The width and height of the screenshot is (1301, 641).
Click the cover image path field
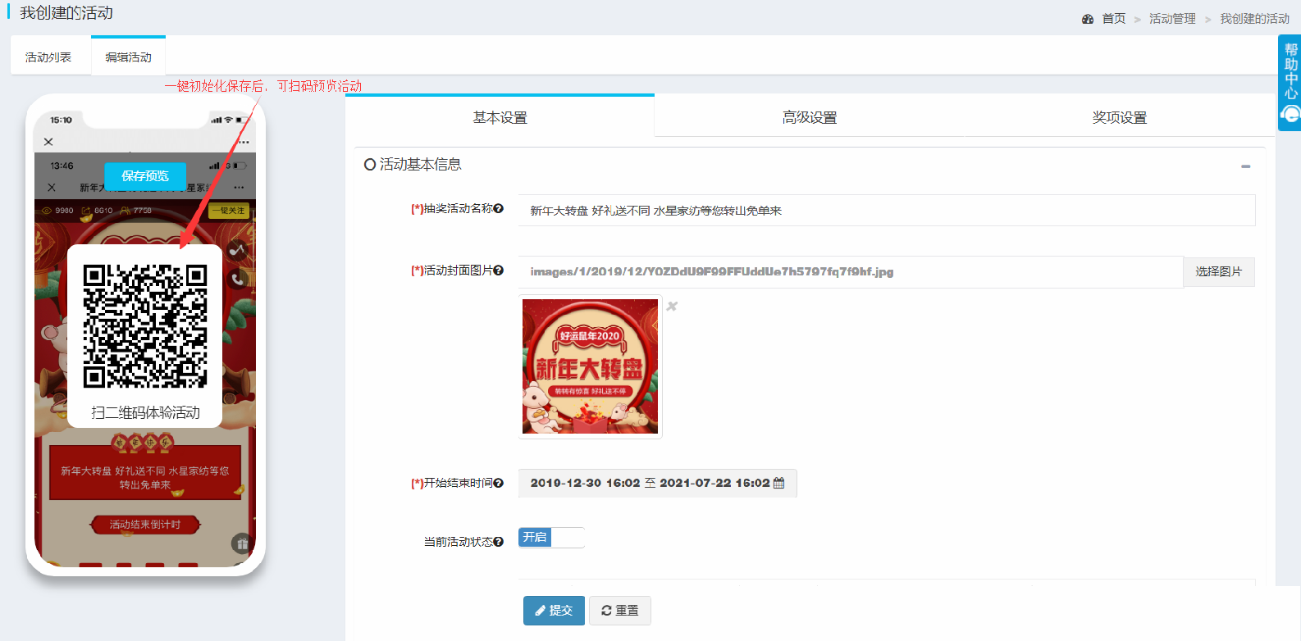tap(850, 272)
